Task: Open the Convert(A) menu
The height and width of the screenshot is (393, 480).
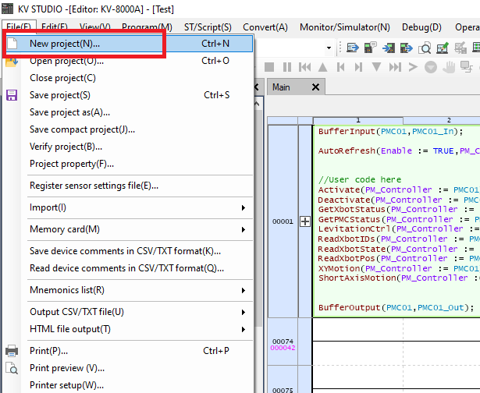Action: pyautogui.click(x=265, y=27)
